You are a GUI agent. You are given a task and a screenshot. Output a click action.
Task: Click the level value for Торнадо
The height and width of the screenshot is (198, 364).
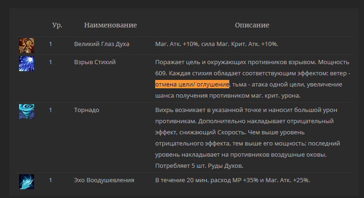tap(50, 110)
